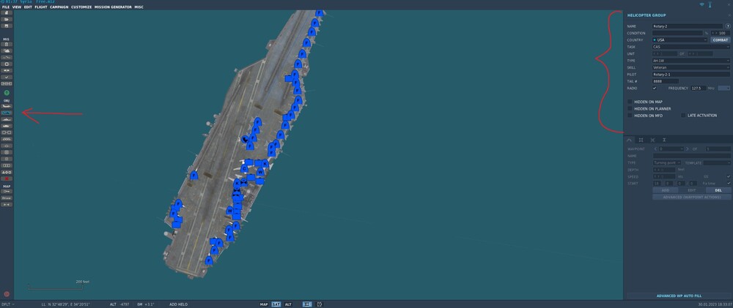Select the highlighted Helicopter group tool

coord(7,113)
